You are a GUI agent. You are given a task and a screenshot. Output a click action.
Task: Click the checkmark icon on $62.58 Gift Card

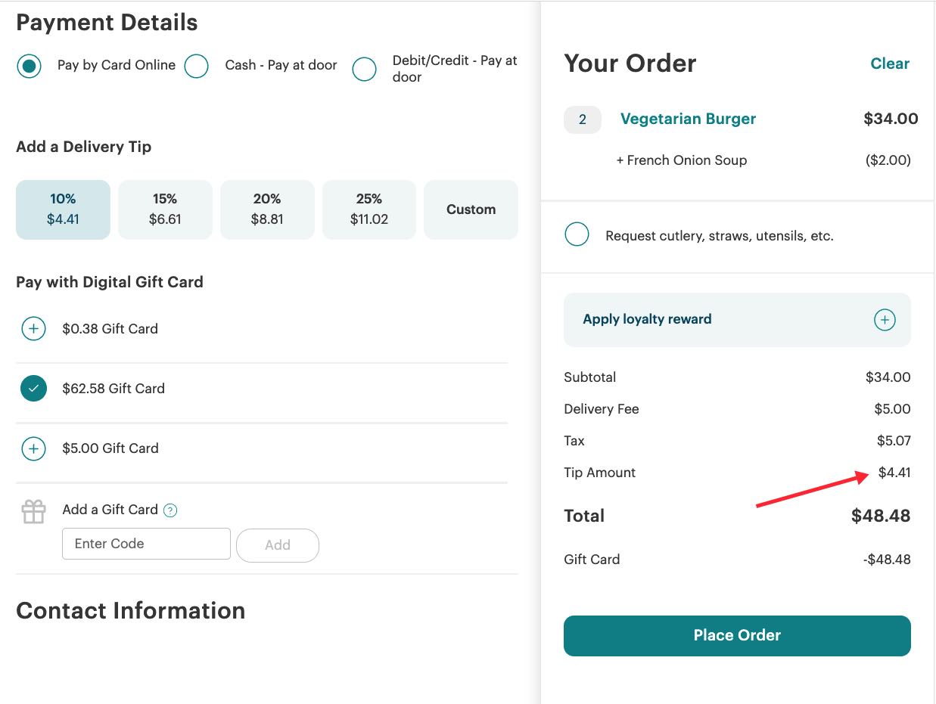[33, 388]
